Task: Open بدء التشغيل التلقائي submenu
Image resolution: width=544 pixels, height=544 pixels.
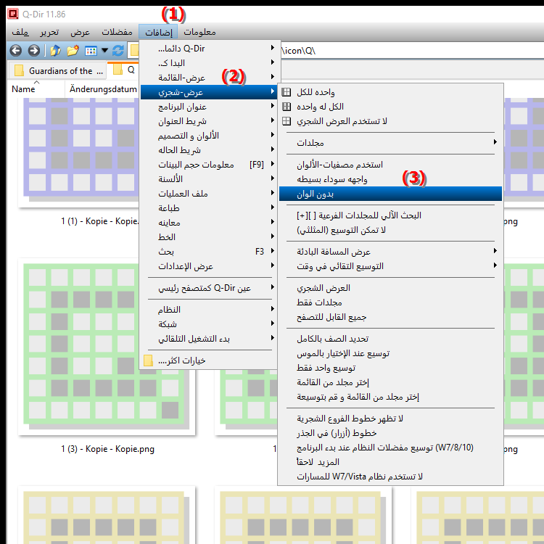Action: (209, 339)
